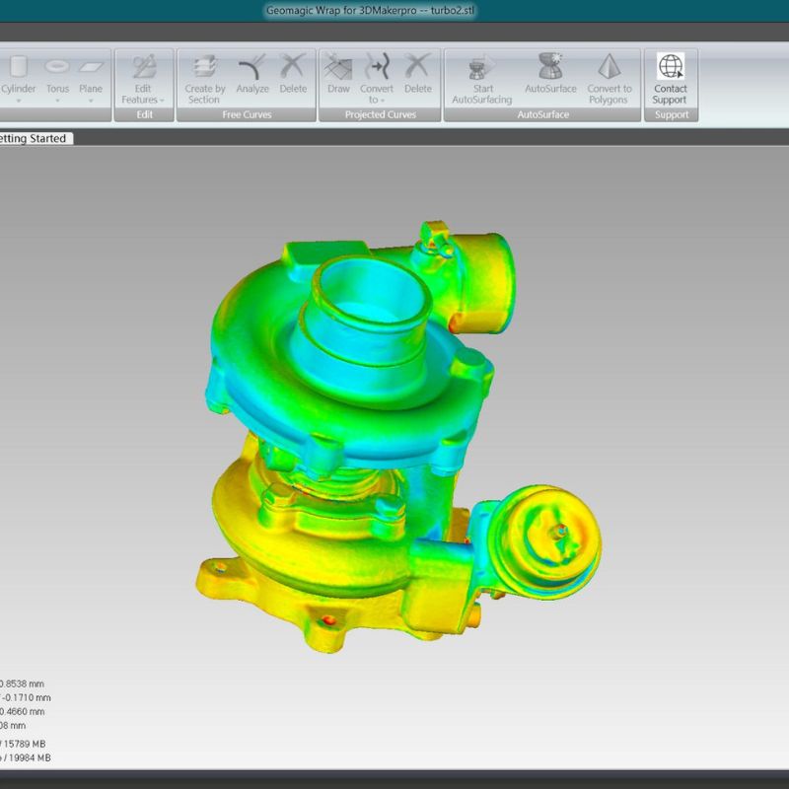Click Delete in Projected Curves group

417,69
